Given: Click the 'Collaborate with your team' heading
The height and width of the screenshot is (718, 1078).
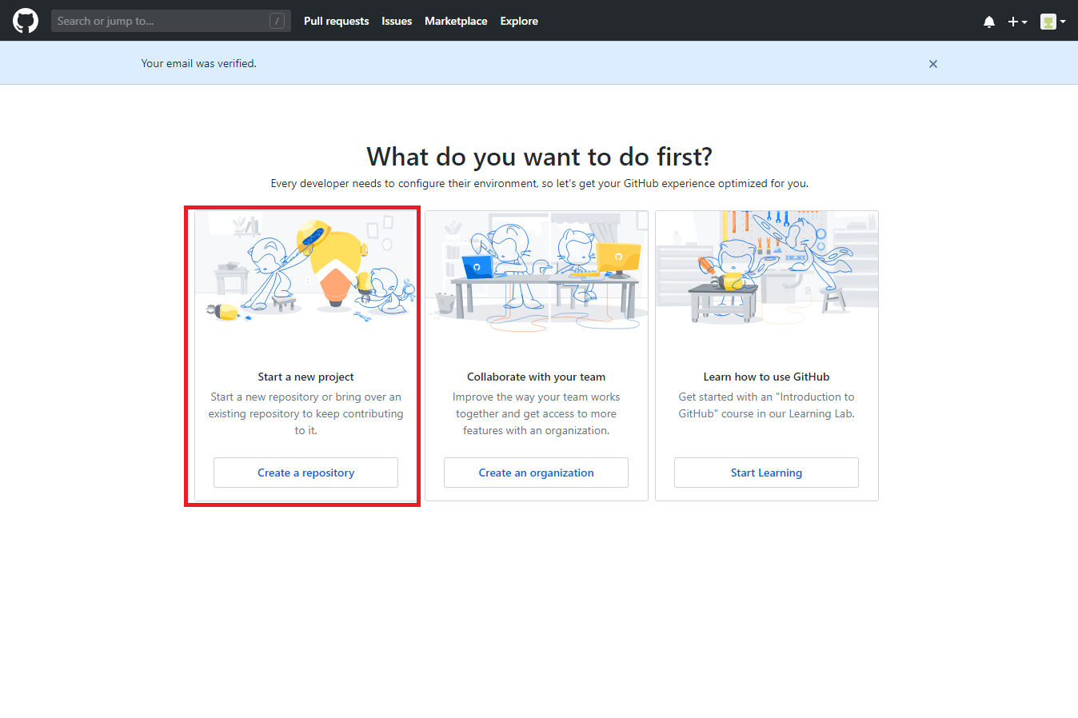Looking at the screenshot, I should [536, 377].
